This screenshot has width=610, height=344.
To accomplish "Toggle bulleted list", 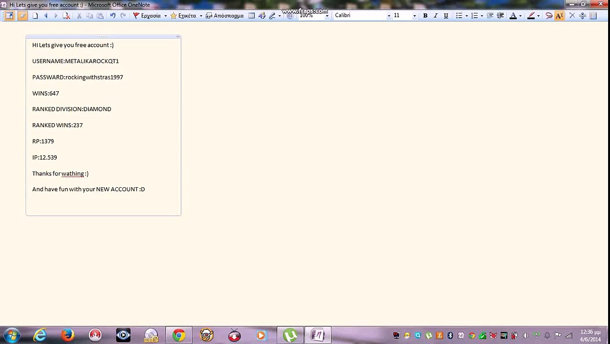I will pyautogui.click(x=459, y=16).
